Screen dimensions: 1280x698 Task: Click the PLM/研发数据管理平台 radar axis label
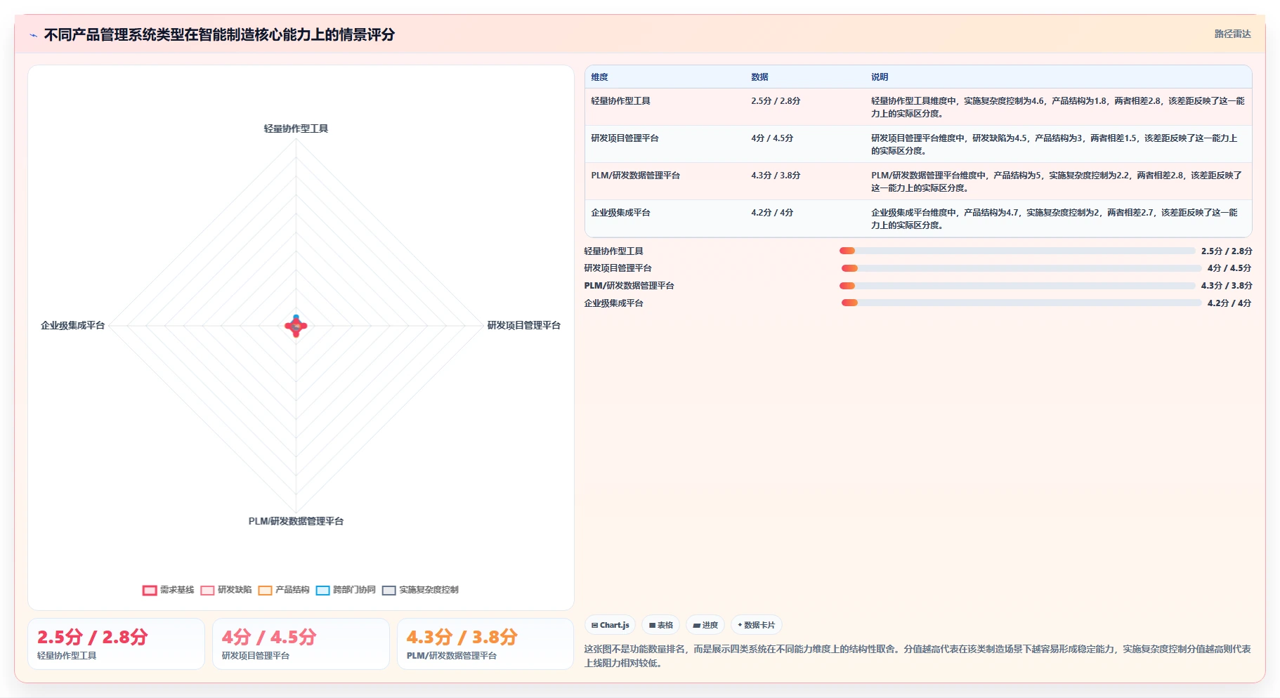tap(296, 521)
